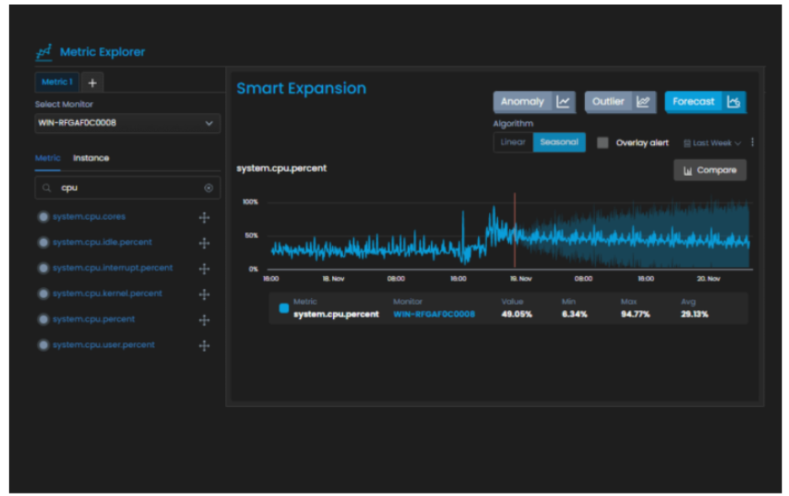
Task: Click the red vertical marker on chart
Action: [514, 230]
